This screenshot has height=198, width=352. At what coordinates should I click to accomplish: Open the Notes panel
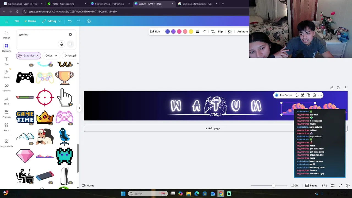[x=88, y=186]
